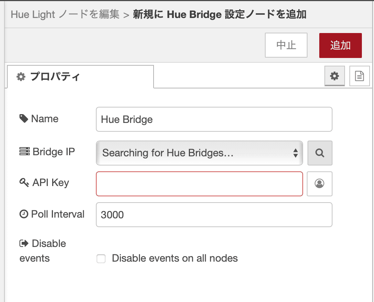Viewport: 374px width, 302px height.
Task: Click the clock icon beside Poll Interval
Action: 24,214
